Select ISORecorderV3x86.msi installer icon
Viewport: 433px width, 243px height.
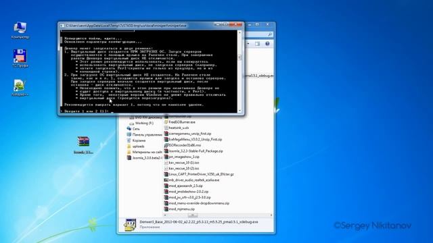(x=166, y=145)
